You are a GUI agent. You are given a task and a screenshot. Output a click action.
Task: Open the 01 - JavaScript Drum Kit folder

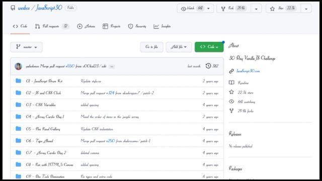point(44,81)
